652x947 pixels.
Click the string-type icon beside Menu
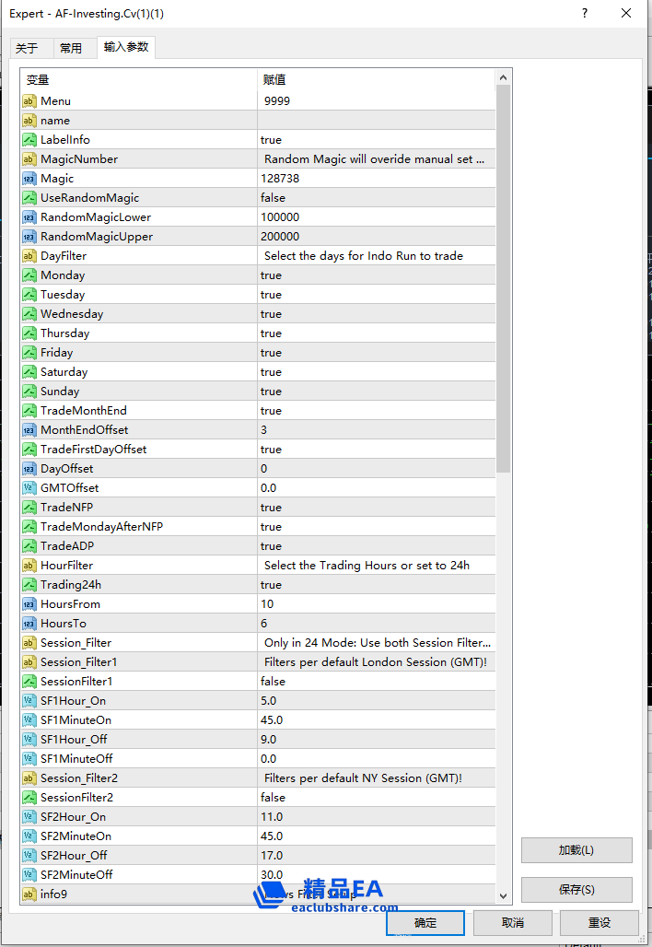(29, 101)
